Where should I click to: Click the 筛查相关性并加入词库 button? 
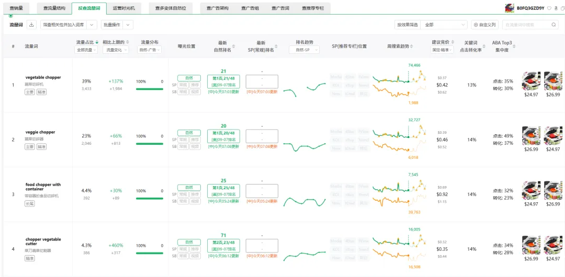(64, 25)
